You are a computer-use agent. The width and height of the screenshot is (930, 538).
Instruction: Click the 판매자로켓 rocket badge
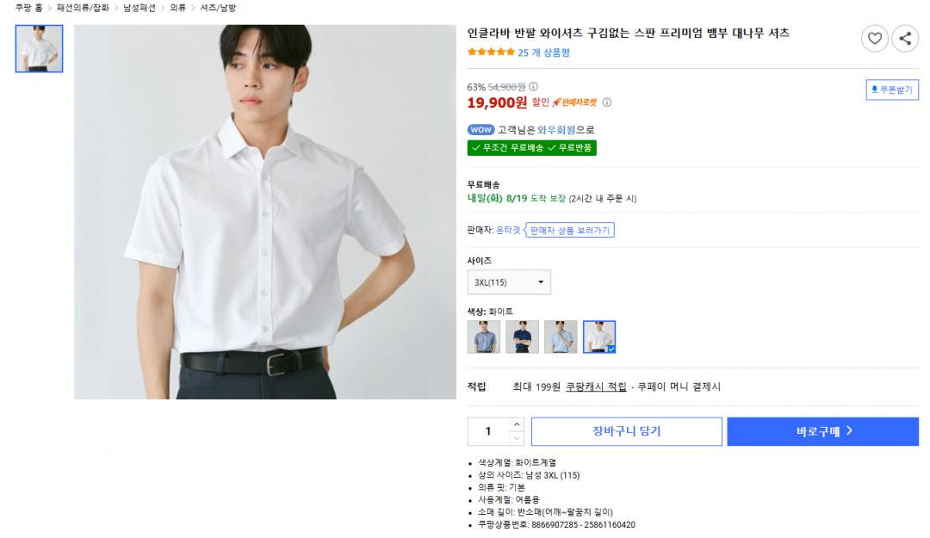(574, 102)
